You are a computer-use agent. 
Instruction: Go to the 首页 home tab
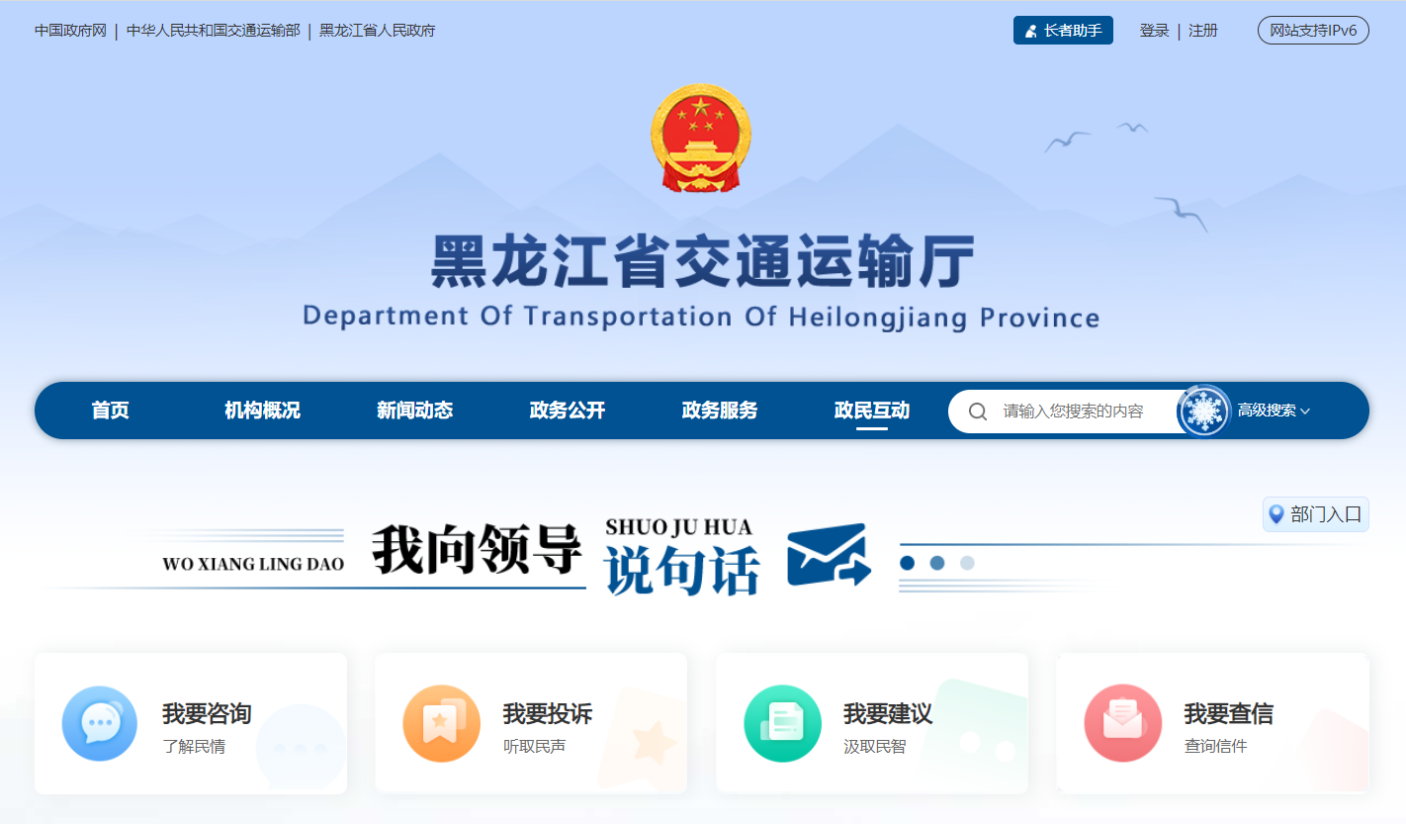tap(111, 411)
